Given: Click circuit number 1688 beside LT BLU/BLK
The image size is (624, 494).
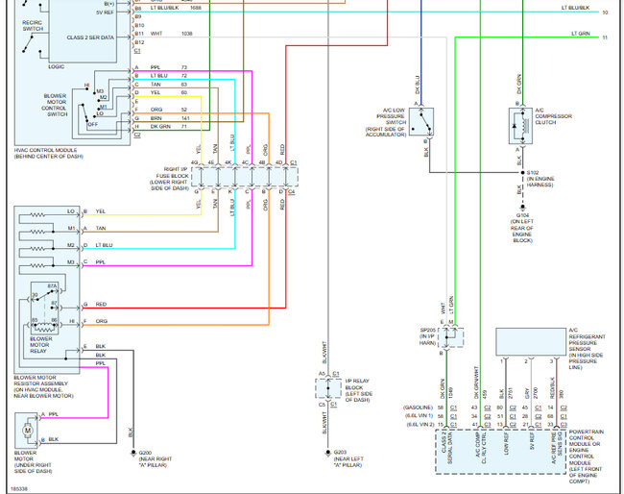Looking at the screenshot, I should pos(196,8).
